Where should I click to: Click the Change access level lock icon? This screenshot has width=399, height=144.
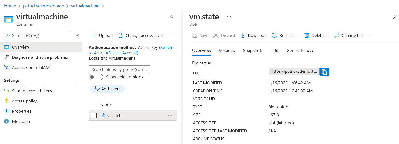pos(120,35)
